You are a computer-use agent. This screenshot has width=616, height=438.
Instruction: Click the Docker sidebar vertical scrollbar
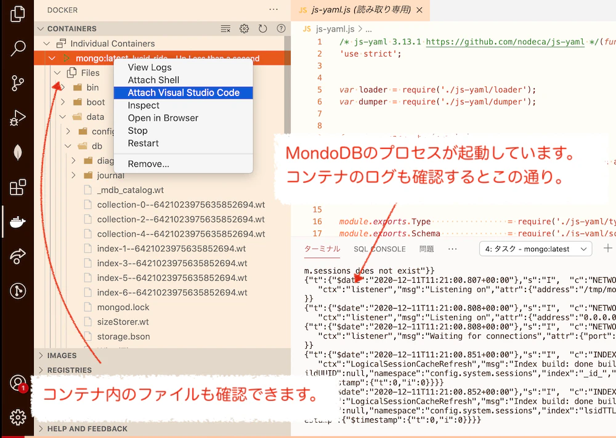(x=288, y=84)
